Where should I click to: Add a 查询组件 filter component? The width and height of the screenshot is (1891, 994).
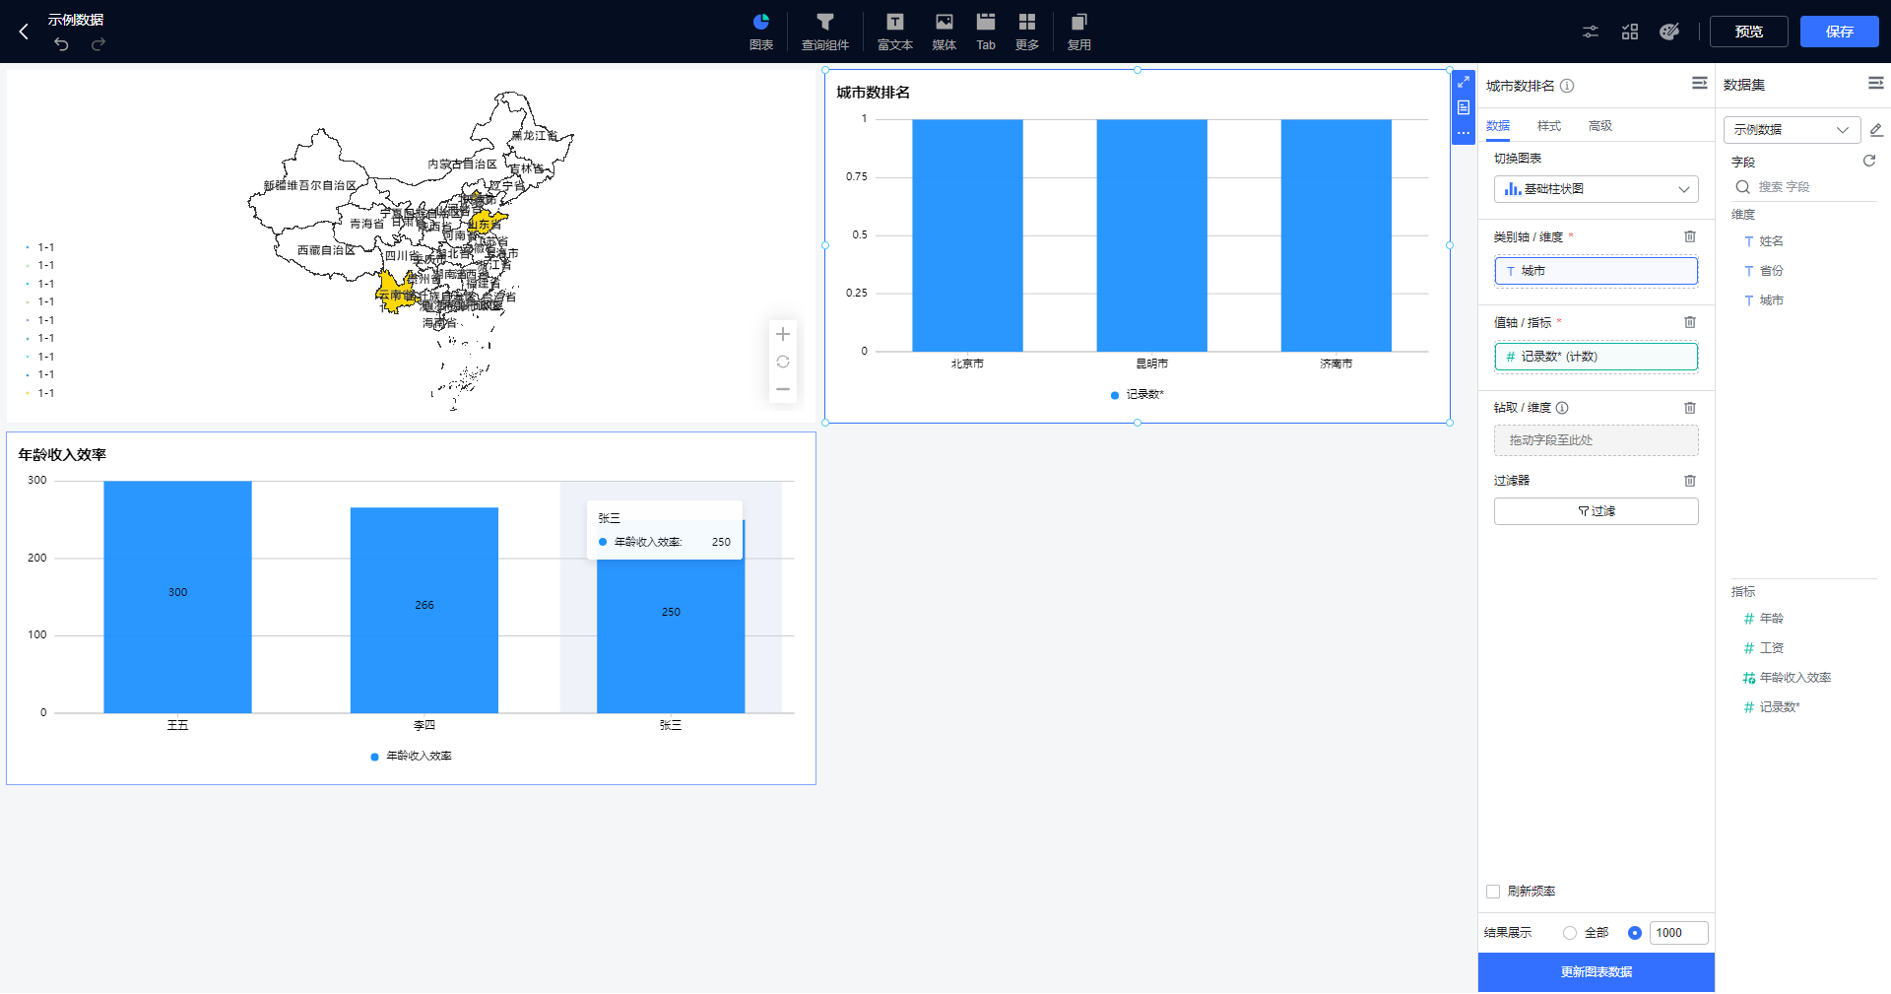824,32
